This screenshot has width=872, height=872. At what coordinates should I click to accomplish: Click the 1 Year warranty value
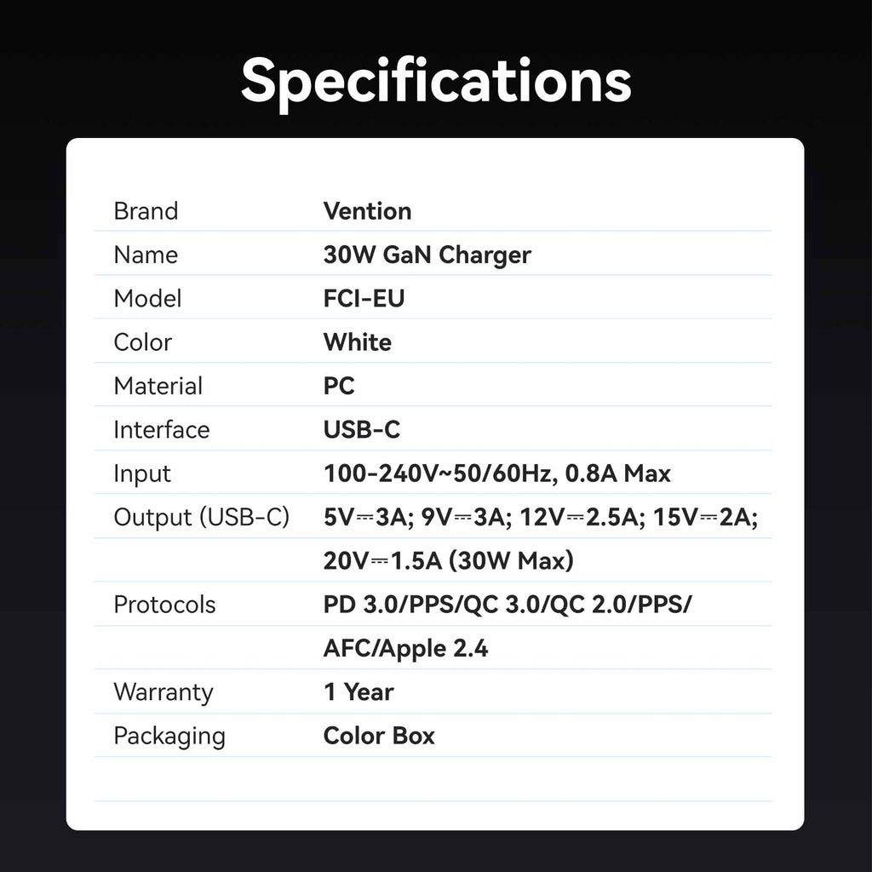click(359, 692)
